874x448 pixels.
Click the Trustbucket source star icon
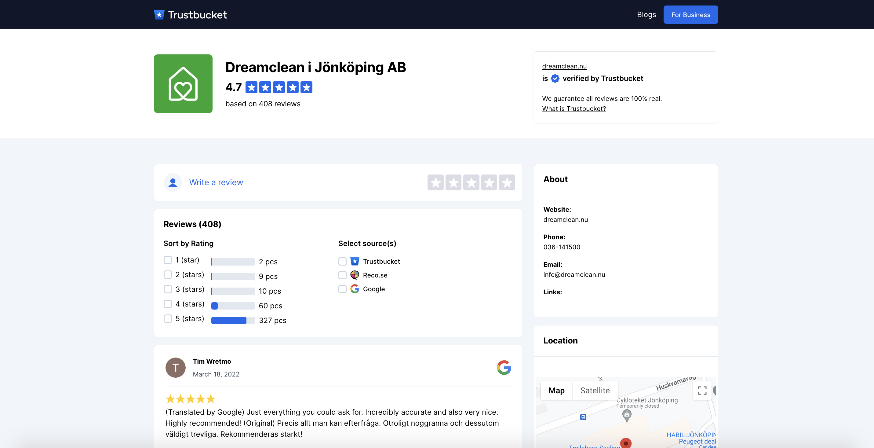(355, 261)
